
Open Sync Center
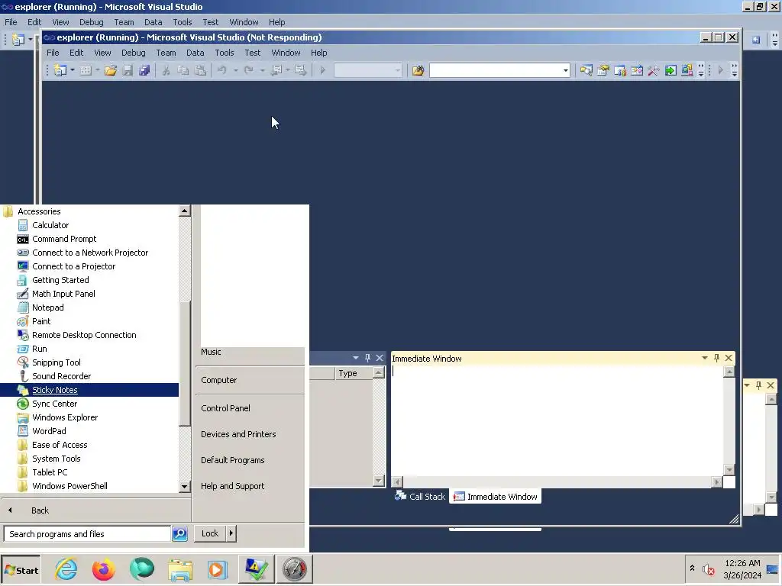pyautogui.click(x=54, y=404)
